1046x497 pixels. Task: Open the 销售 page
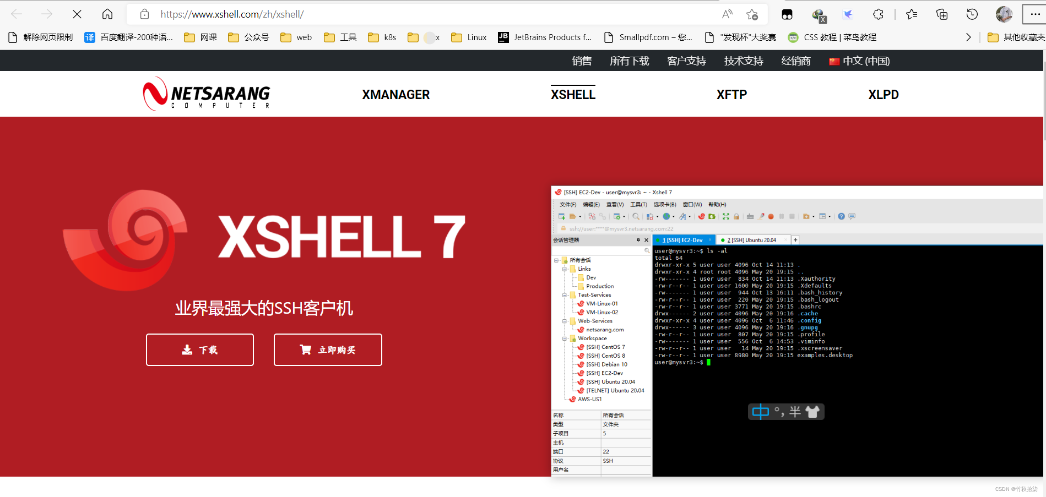click(x=582, y=61)
